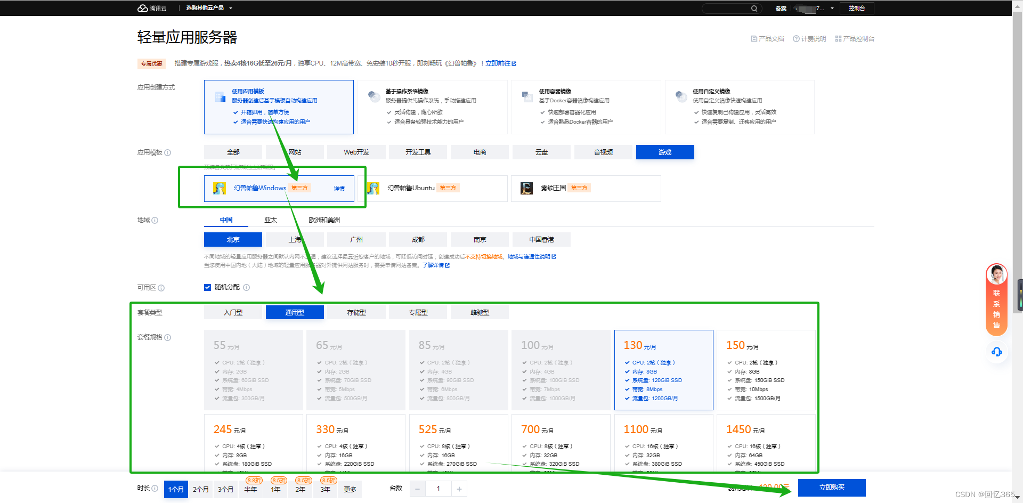Switch to the 欧洲和美洲 region tab
Viewport: 1023px width, 503px height.
click(324, 220)
